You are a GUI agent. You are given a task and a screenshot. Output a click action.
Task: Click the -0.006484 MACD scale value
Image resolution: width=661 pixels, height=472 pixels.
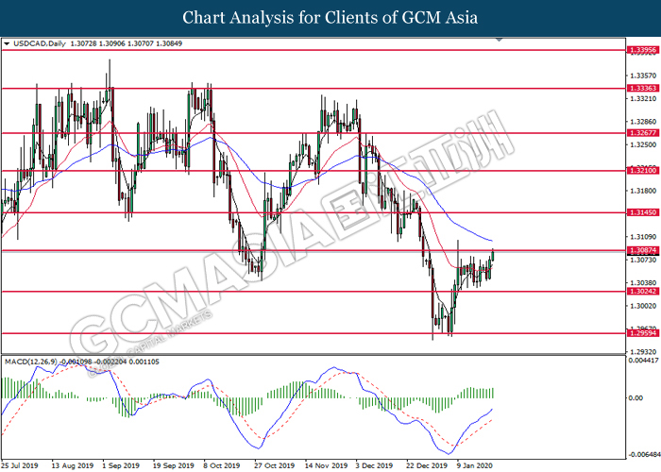644,455
